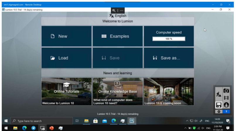Open the Lumion 11 is coming soon news card
The width and height of the screenshot is (236, 131).
(169, 92)
